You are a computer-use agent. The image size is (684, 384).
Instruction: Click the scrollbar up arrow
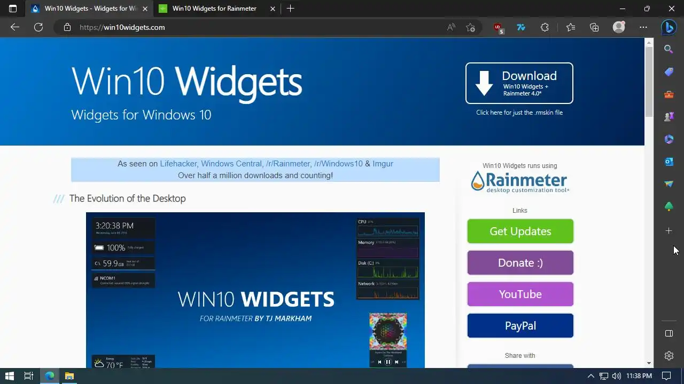[x=649, y=42]
